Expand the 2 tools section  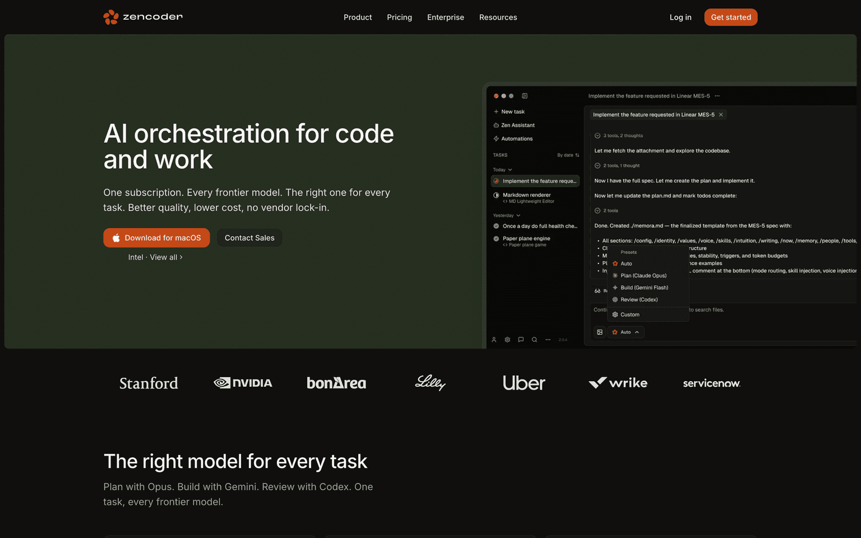(x=607, y=211)
